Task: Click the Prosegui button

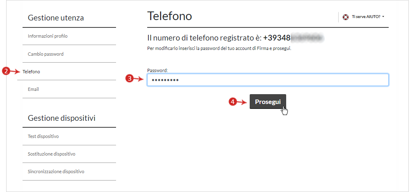Action: [268, 102]
